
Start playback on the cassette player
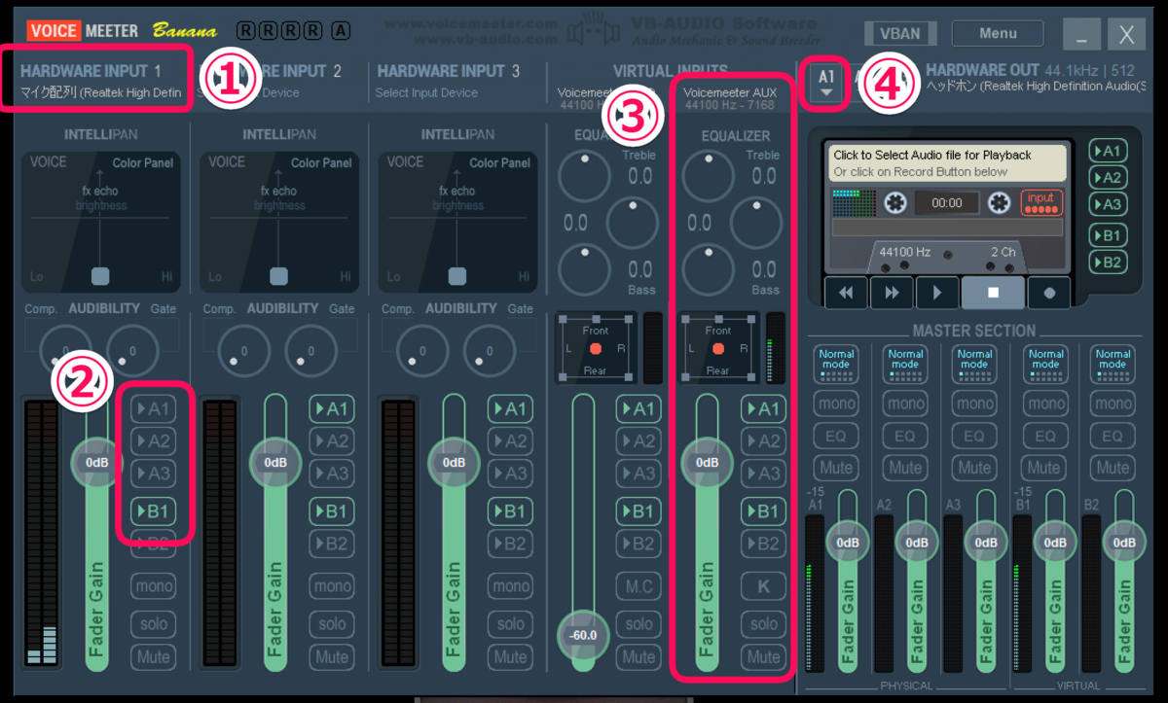937,292
